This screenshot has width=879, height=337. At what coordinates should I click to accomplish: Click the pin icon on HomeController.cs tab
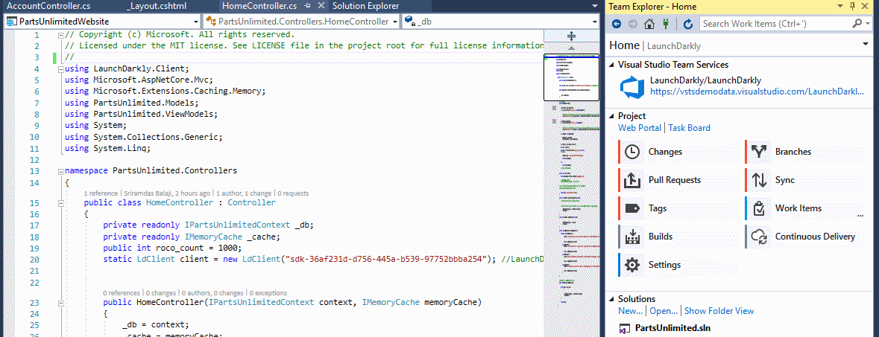307,6
